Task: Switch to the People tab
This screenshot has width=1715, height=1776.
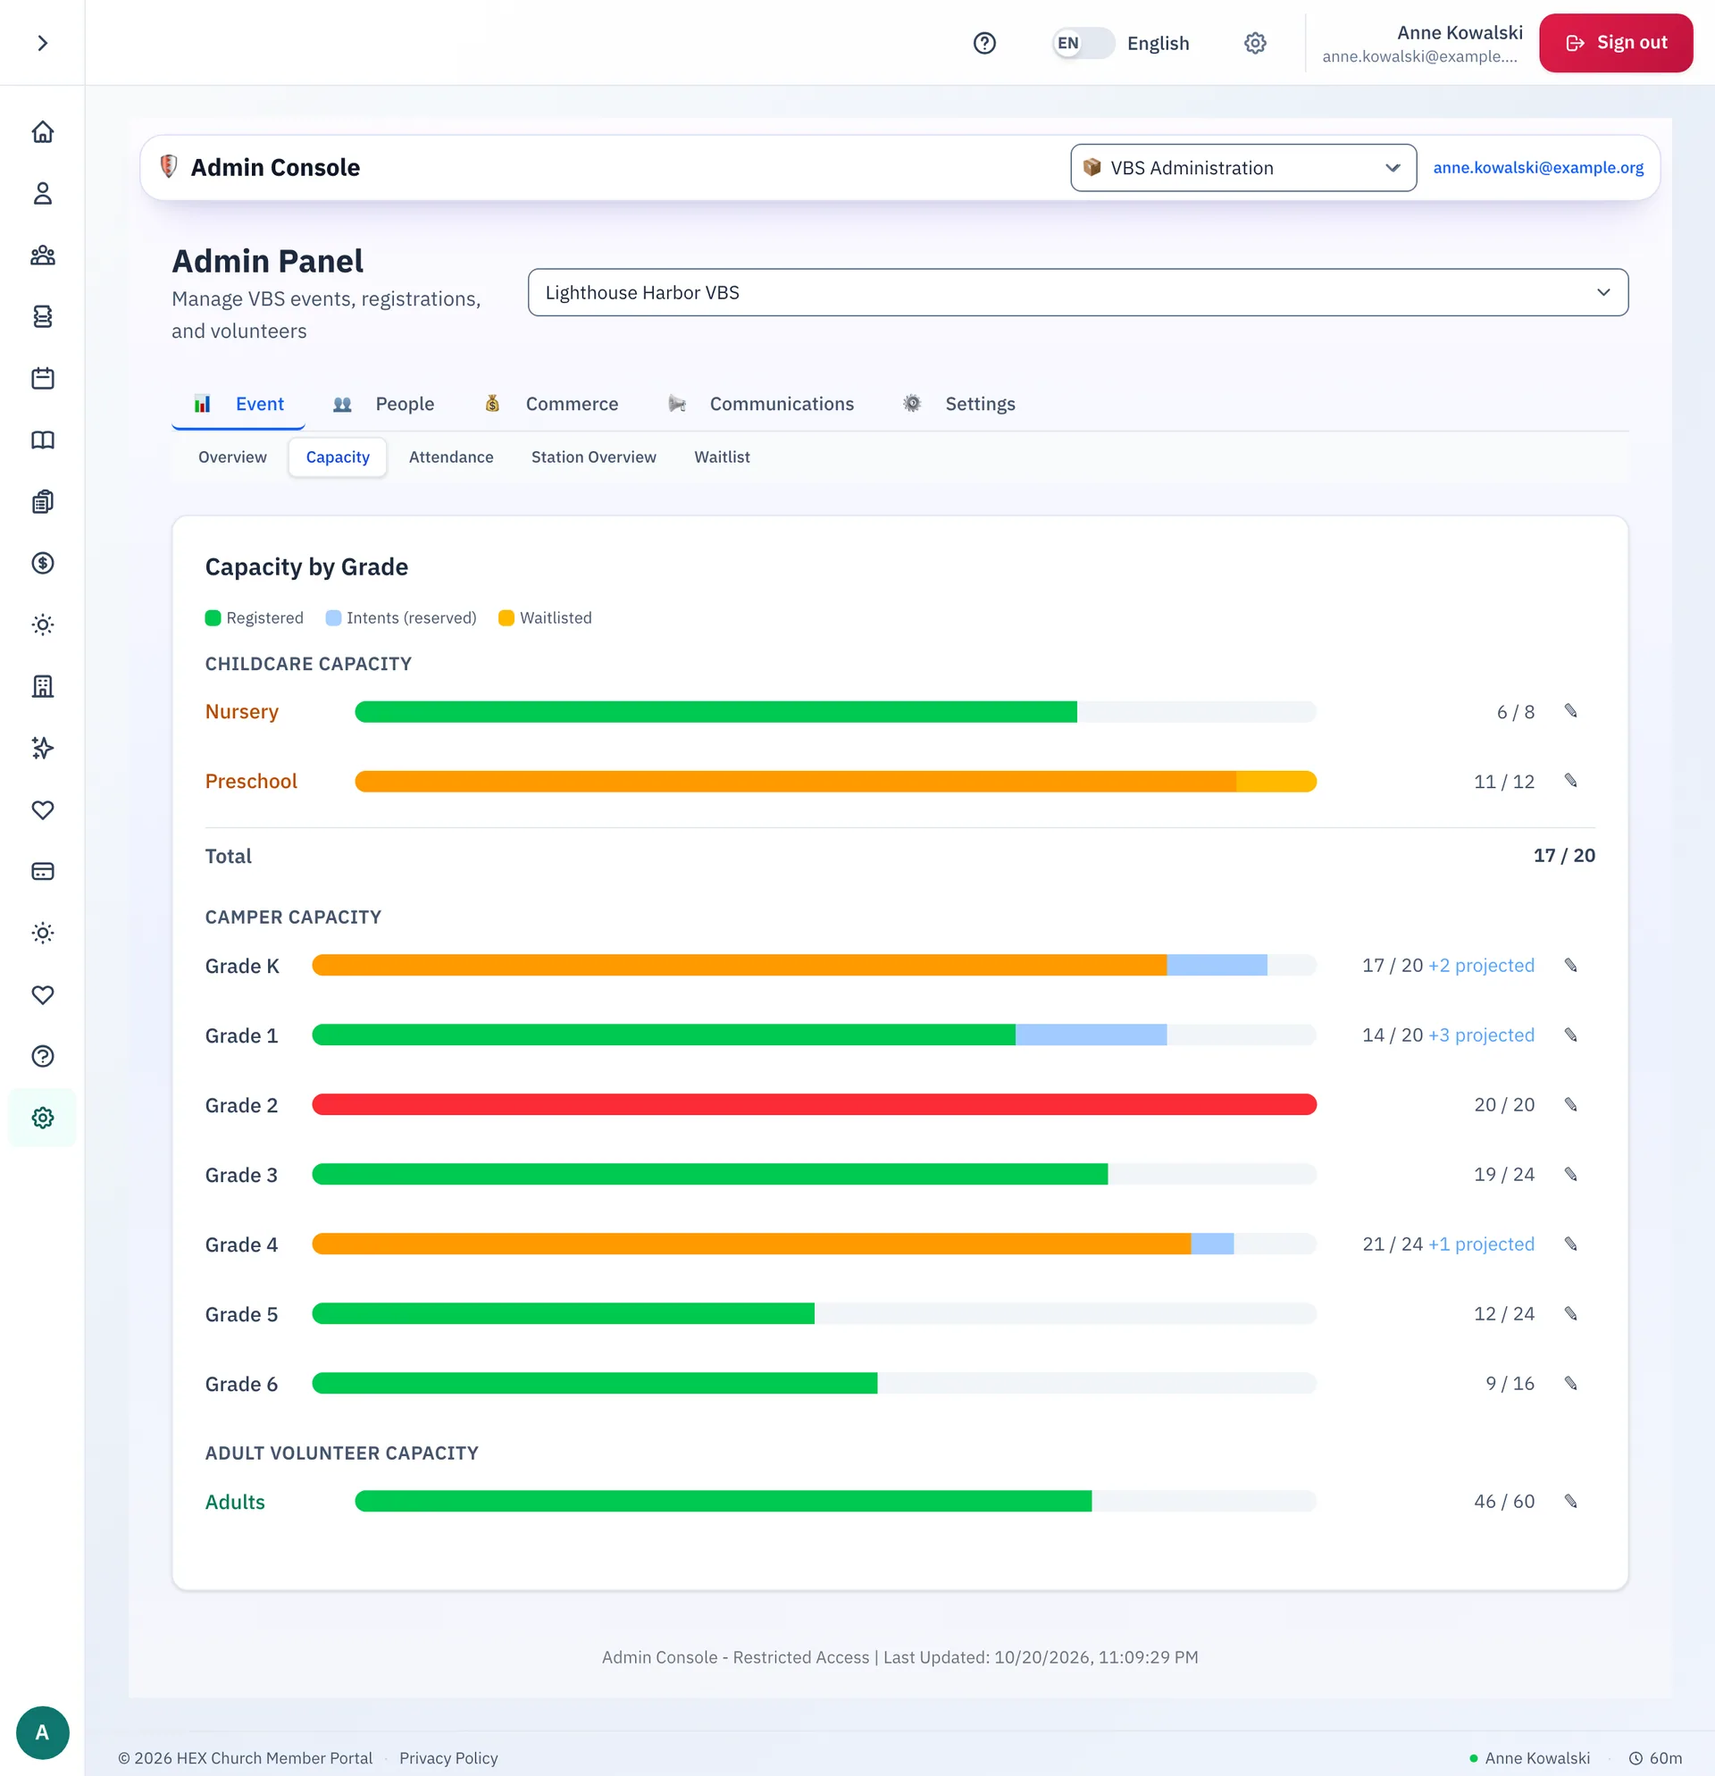Action: coord(384,404)
